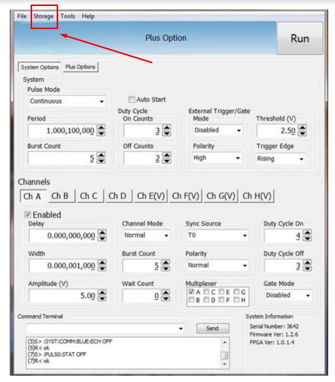Select the Ch A channel tab
This screenshot has height=382, width=335.
[33, 197]
